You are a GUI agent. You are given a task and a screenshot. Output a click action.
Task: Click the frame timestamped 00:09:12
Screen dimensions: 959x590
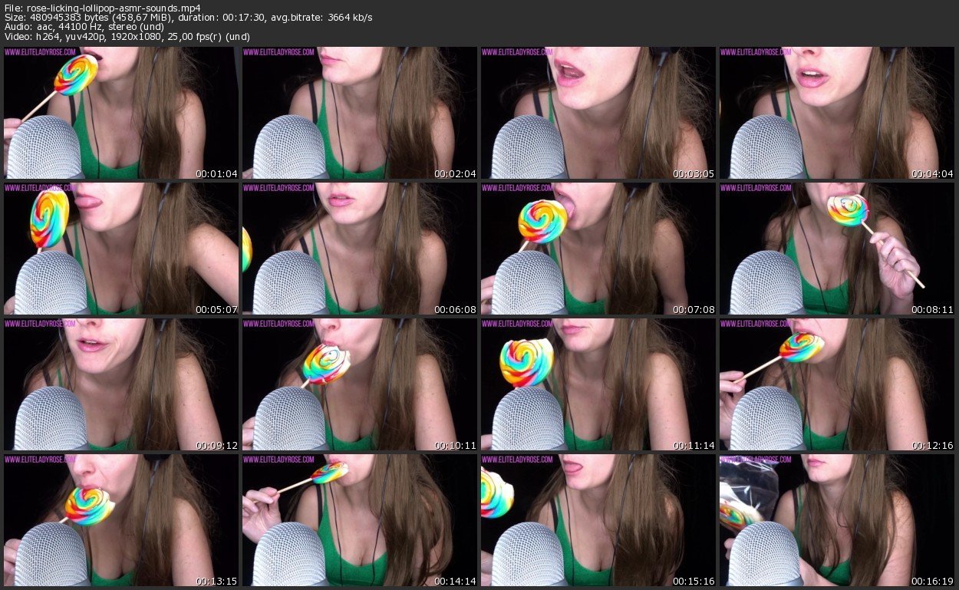[121, 384]
